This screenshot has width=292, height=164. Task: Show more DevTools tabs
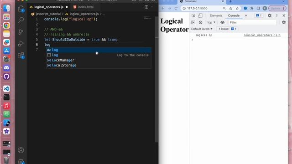[x=246, y=15]
